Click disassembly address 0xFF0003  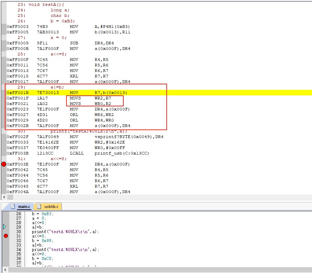[x=18, y=27]
